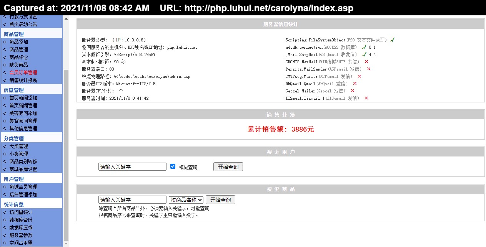Click the 服务器信息统计 panel header
486x247 pixels.
tap(281, 24)
